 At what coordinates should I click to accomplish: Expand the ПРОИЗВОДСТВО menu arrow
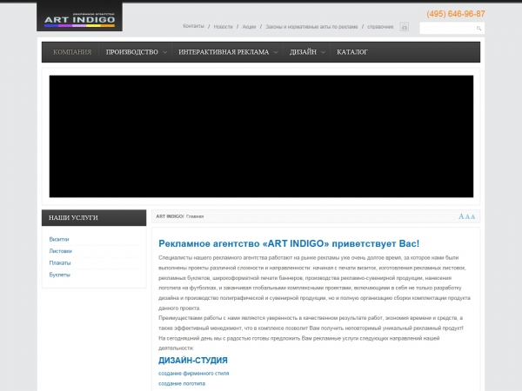tap(164, 52)
